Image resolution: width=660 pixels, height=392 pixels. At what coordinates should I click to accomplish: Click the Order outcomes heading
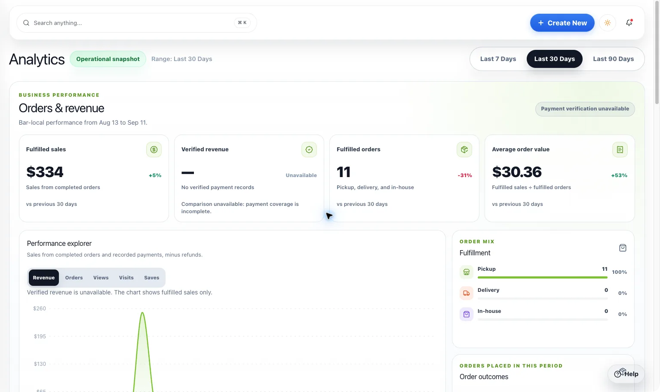click(484, 377)
